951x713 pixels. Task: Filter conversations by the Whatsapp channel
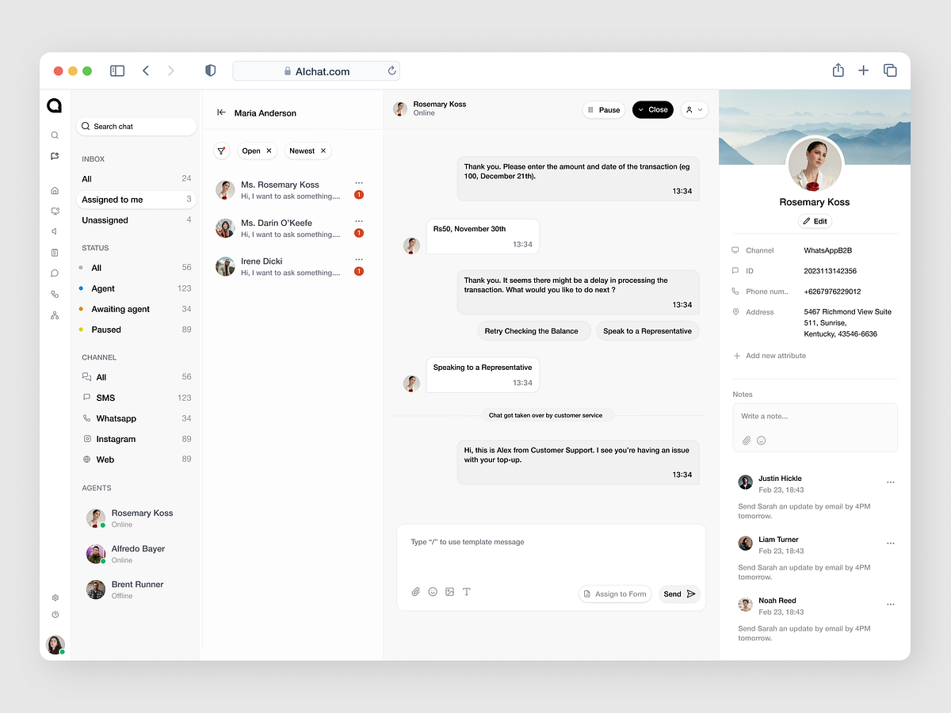point(114,418)
